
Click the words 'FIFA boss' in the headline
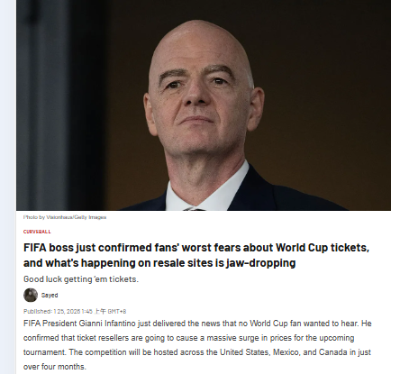click(x=49, y=248)
